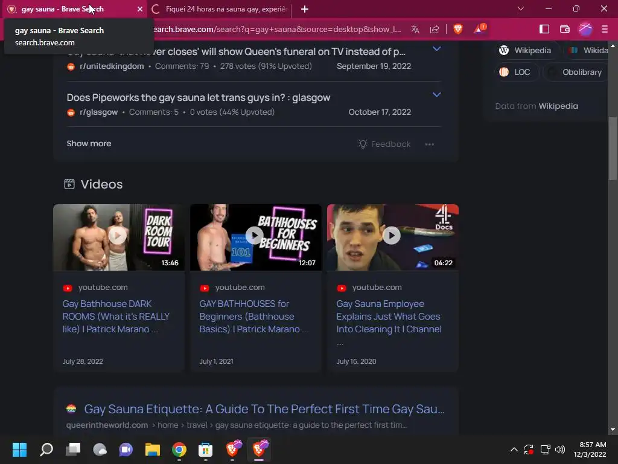Click the page vertical scrollbar thumb
Viewport: 618px width, 464px height.
point(613,149)
